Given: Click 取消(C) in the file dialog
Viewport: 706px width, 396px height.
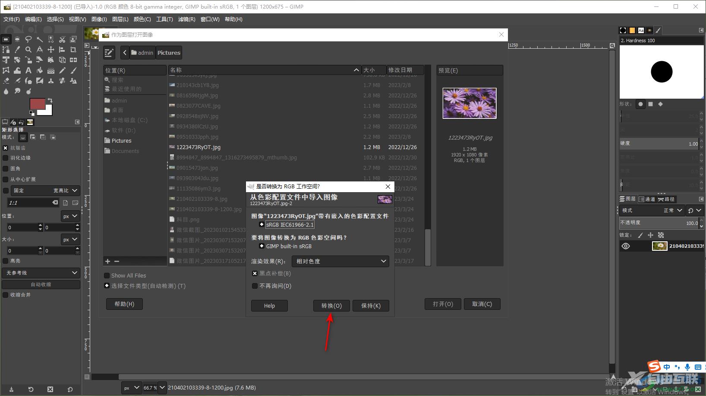Looking at the screenshot, I should click(x=482, y=304).
